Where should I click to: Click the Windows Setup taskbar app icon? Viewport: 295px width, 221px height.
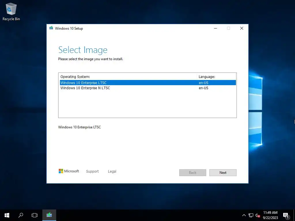pos(49,215)
